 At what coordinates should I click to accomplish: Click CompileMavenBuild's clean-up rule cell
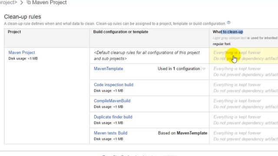pos(244,104)
